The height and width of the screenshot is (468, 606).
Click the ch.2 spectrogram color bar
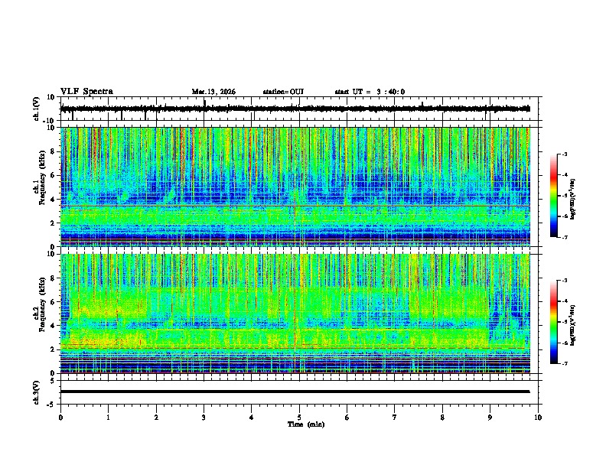pos(554,322)
